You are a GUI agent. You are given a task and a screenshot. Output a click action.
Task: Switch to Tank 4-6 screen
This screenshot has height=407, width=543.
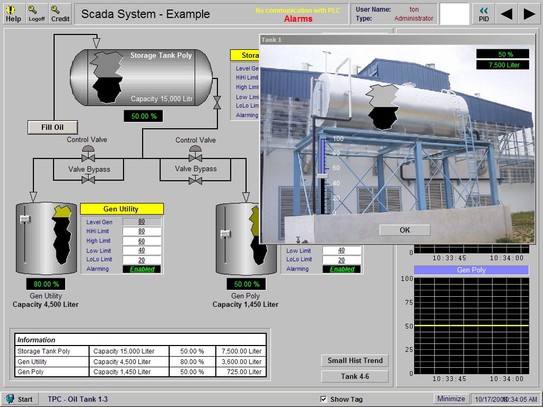(x=355, y=376)
